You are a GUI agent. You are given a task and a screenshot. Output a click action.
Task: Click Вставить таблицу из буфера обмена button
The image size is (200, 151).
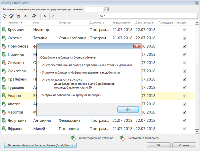click(x=40, y=145)
